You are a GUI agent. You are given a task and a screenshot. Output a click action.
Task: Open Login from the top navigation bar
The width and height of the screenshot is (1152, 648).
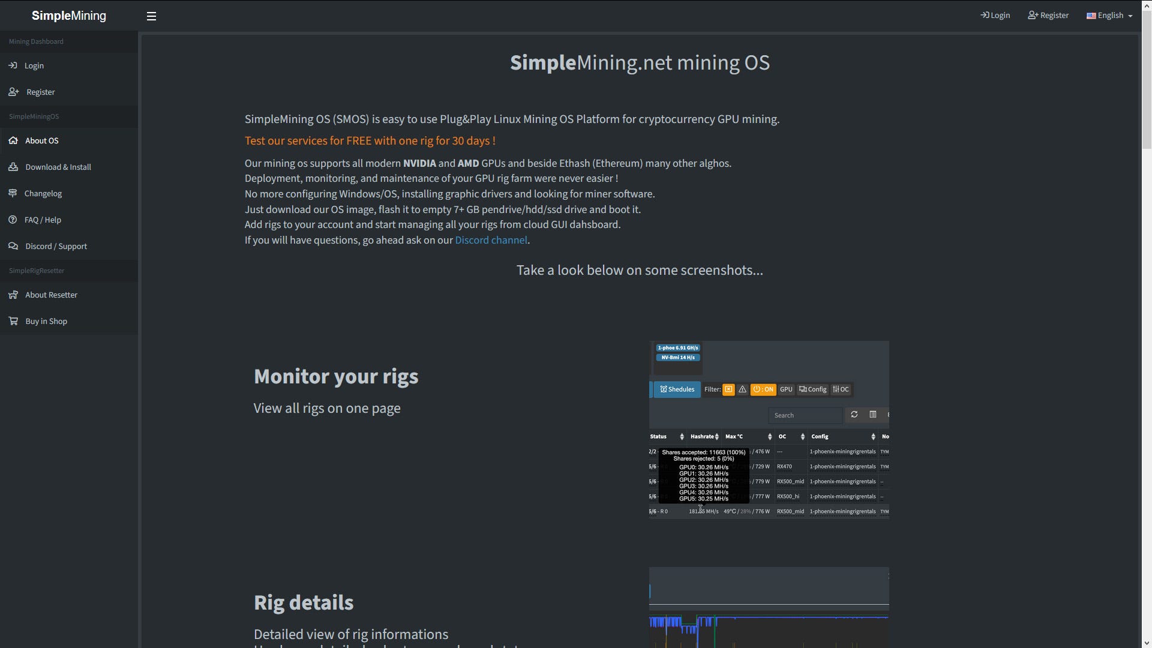point(995,16)
